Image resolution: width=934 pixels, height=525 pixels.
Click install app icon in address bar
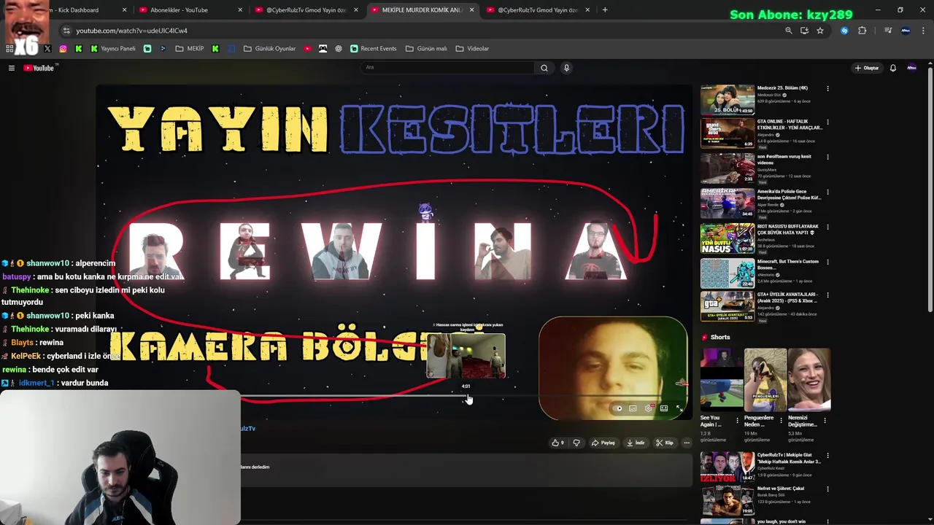(804, 31)
